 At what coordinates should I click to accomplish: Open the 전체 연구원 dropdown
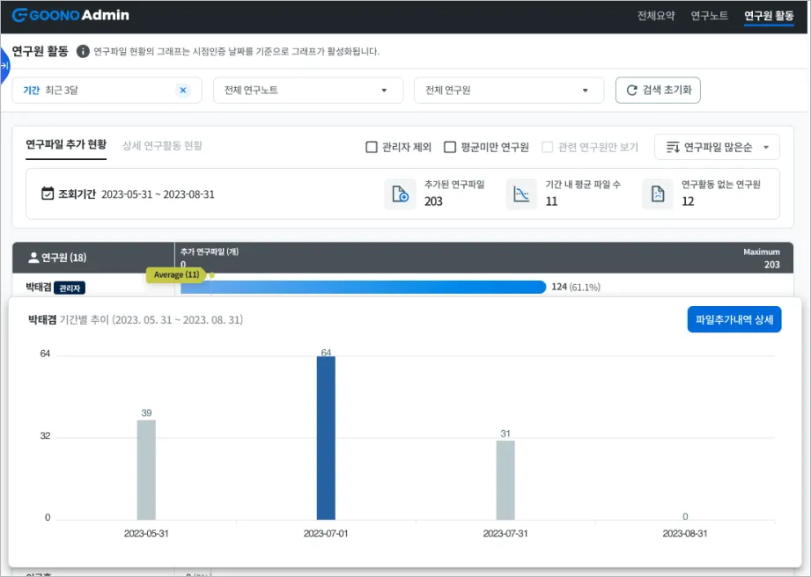coord(509,91)
